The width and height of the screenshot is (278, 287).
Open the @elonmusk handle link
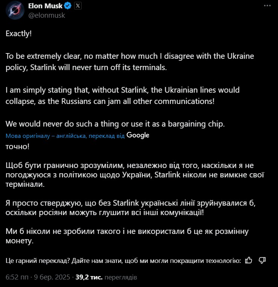[47, 15]
